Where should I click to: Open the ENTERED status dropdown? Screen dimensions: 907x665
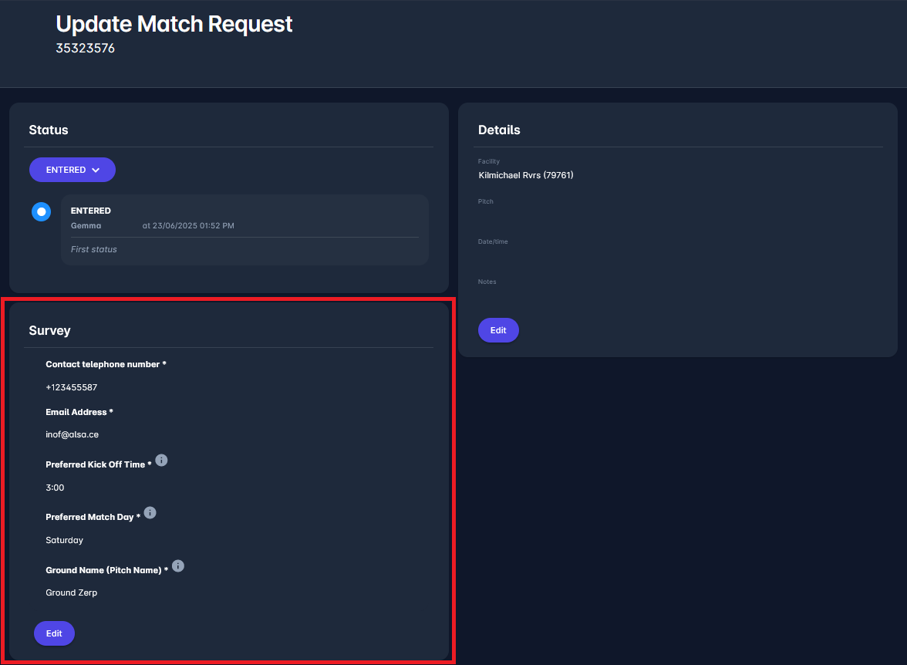pyautogui.click(x=72, y=170)
